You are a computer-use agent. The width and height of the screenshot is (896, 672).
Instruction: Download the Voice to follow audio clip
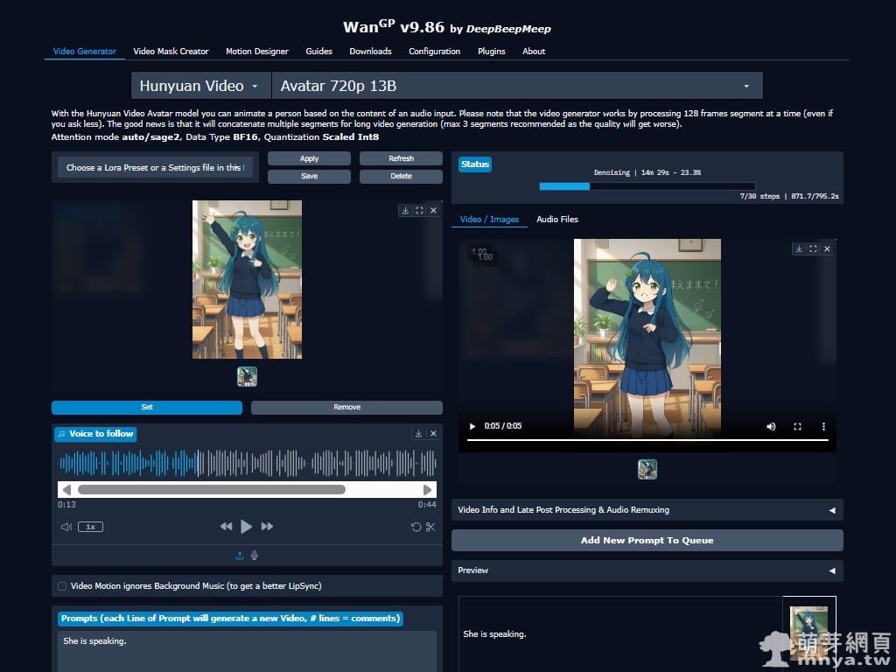(x=418, y=433)
